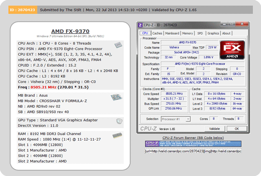Click the Ext. Family value 15
This screenshot has height=176, width=261.
[x=168, y=74]
